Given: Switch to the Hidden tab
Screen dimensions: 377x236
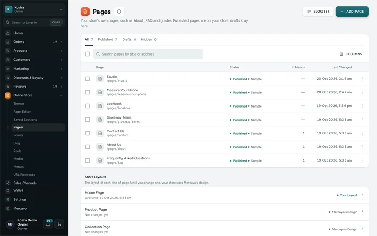Looking at the screenshot, I should click(149, 39).
